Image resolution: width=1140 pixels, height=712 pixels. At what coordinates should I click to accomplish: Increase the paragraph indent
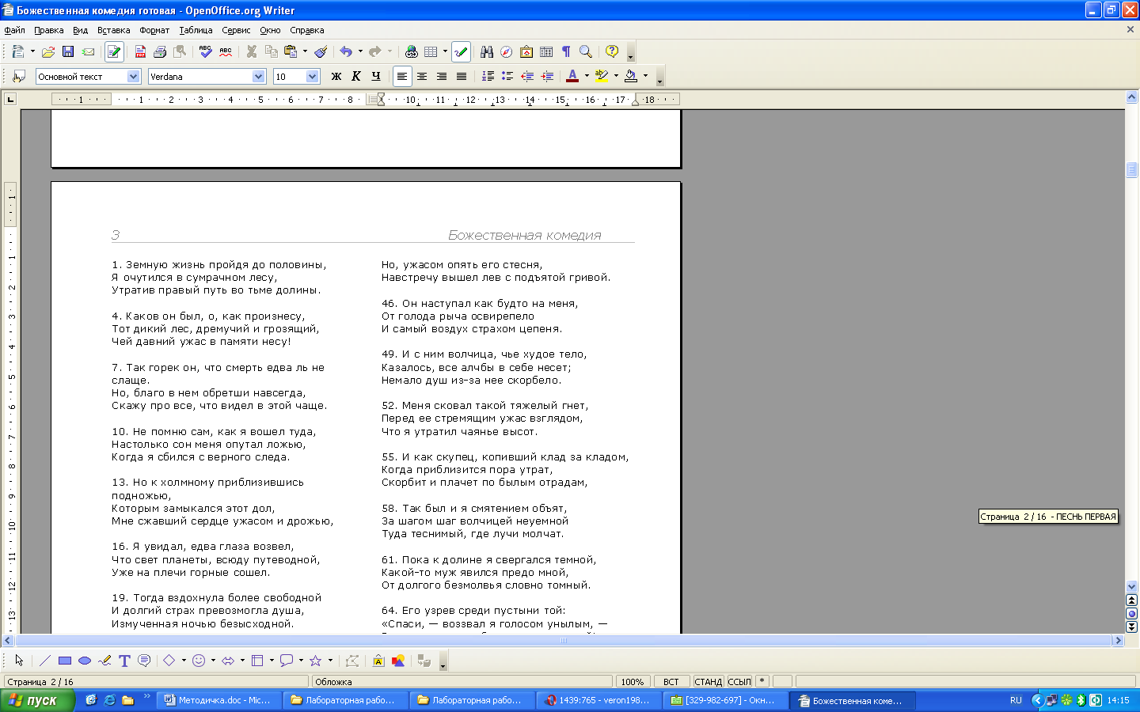click(547, 77)
